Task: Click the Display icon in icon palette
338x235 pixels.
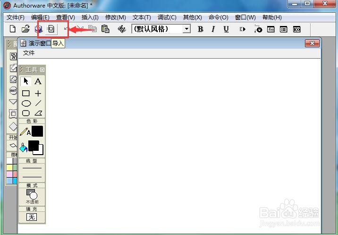Action: click(13, 56)
